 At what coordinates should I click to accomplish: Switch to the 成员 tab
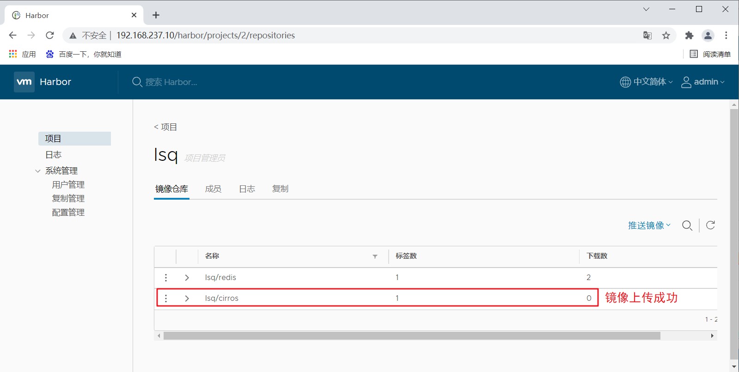[x=213, y=189]
